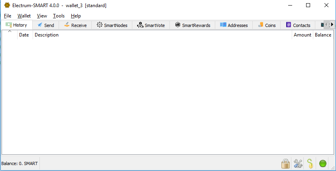The width and height of the screenshot is (336, 171).
Task: Click the green network status indicator
Action: pyautogui.click(x=323, y=163)
